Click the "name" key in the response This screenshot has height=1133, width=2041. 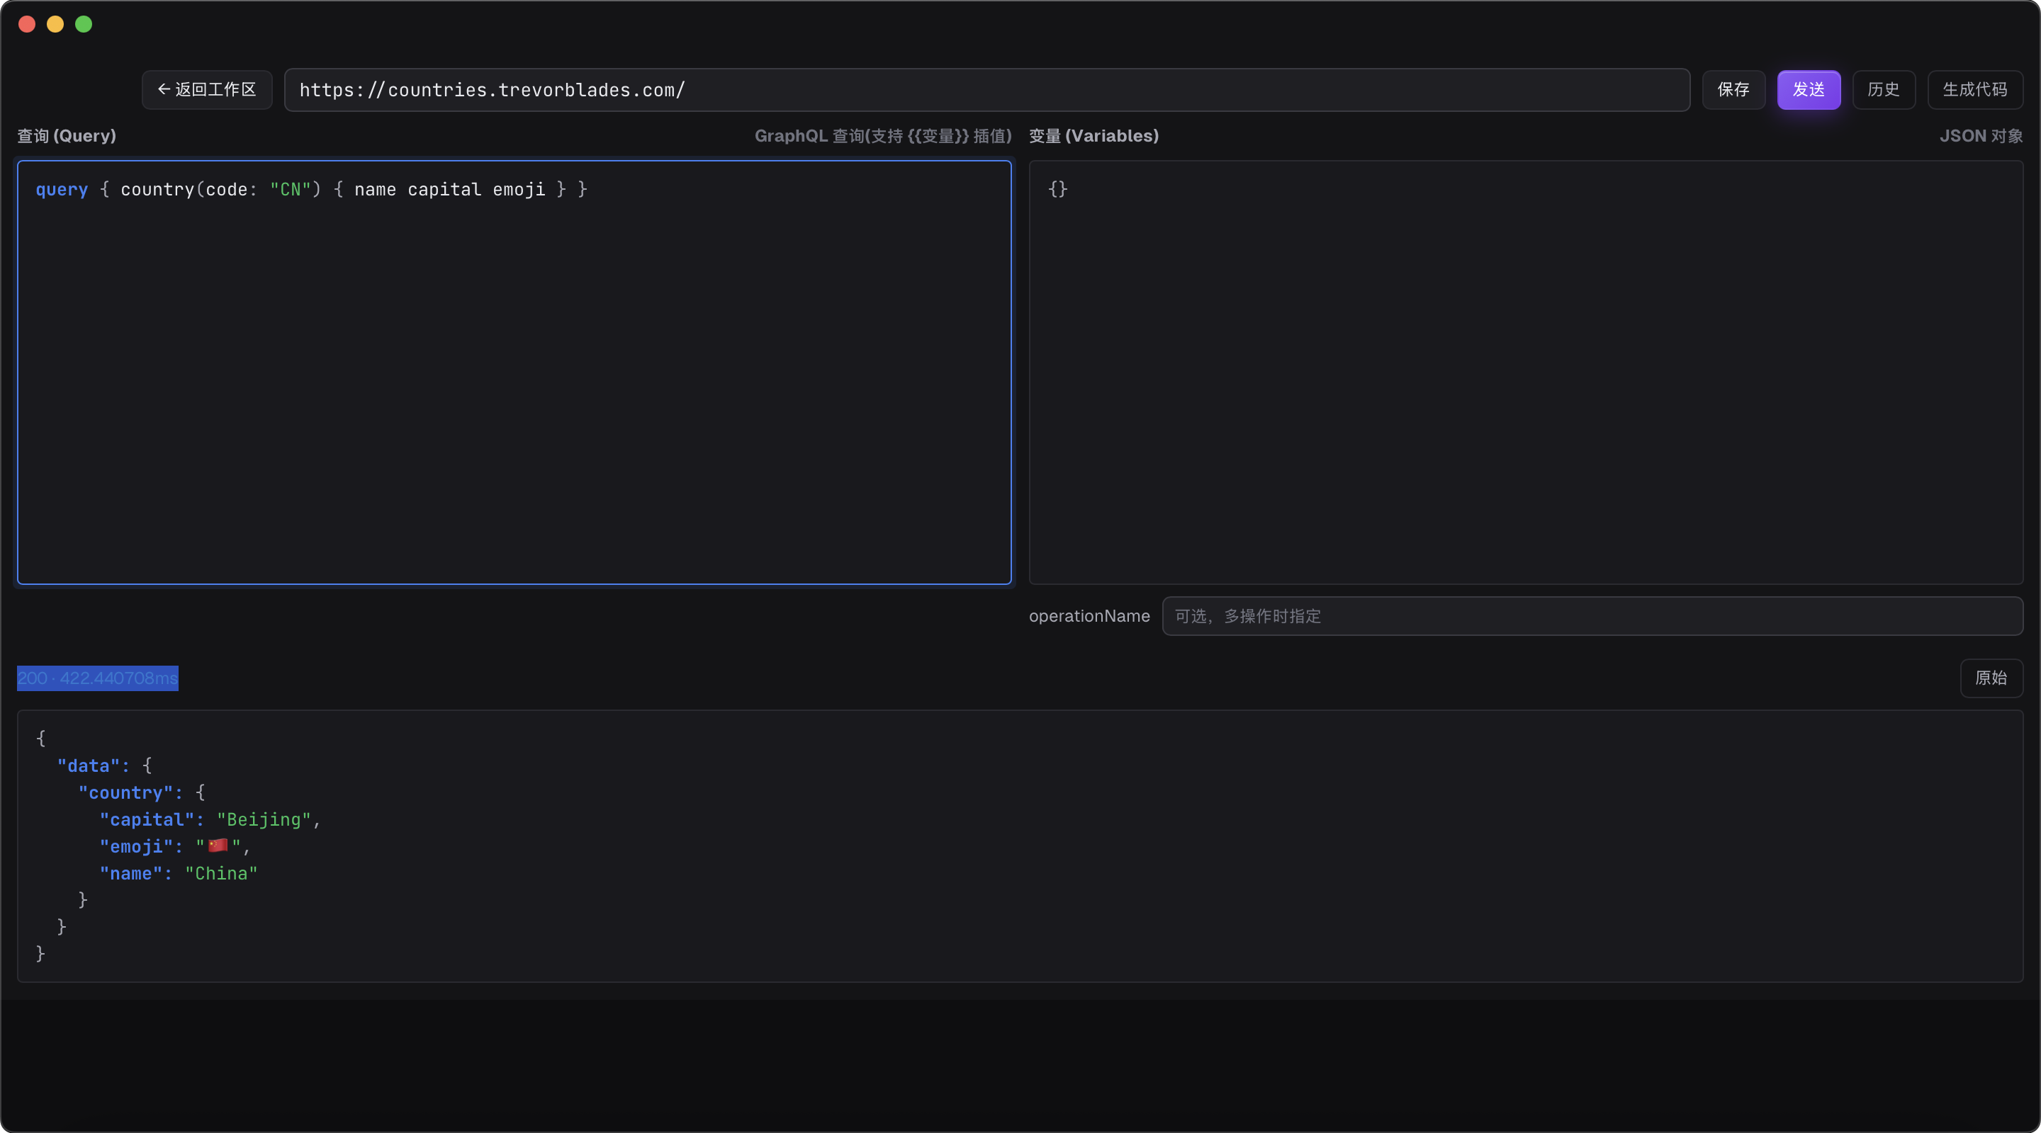click(x=130, y=873)
